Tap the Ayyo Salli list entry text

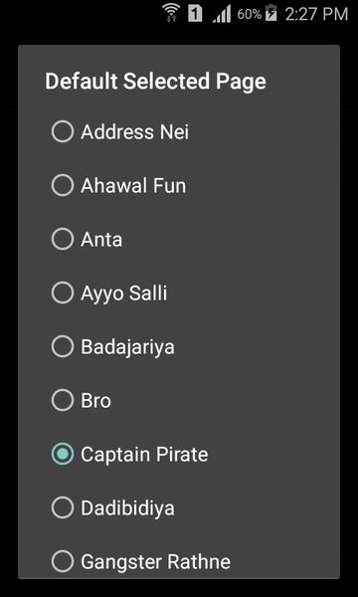click(x=124, y=294)
